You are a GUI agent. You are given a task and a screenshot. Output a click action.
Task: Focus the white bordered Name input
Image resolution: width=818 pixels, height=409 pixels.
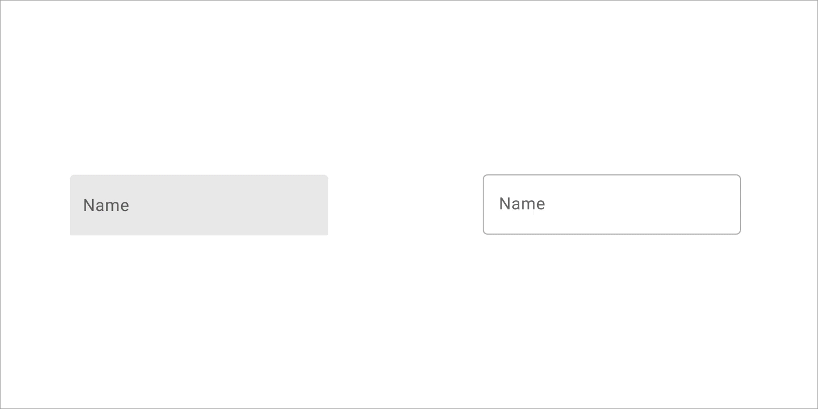tap(612, 204)
